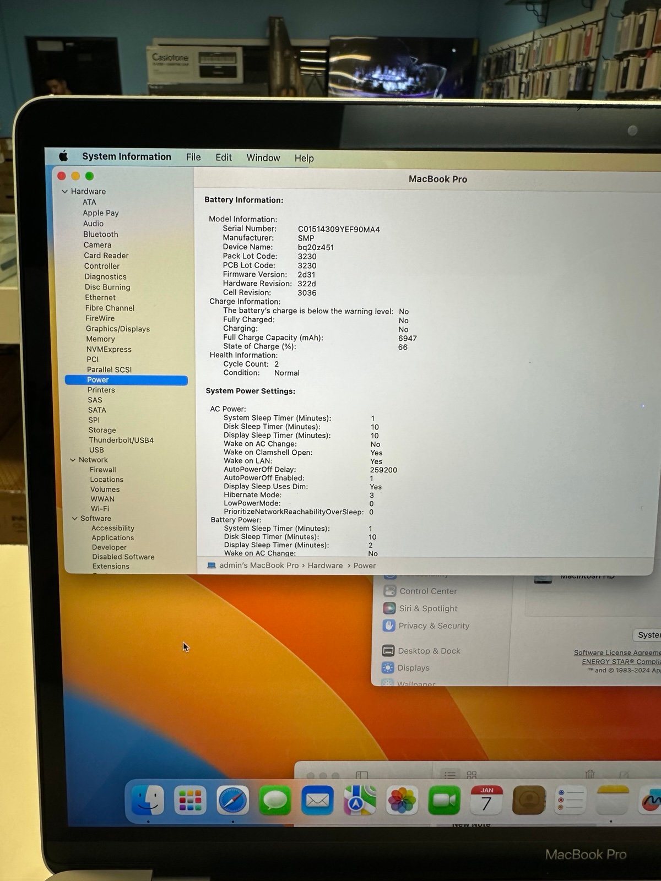Show Storage information
The image size is (661, 881).
pyautogui.click(x=102, y=430)
